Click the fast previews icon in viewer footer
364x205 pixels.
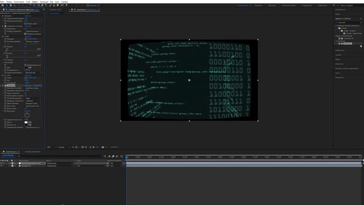click(73, 147)
